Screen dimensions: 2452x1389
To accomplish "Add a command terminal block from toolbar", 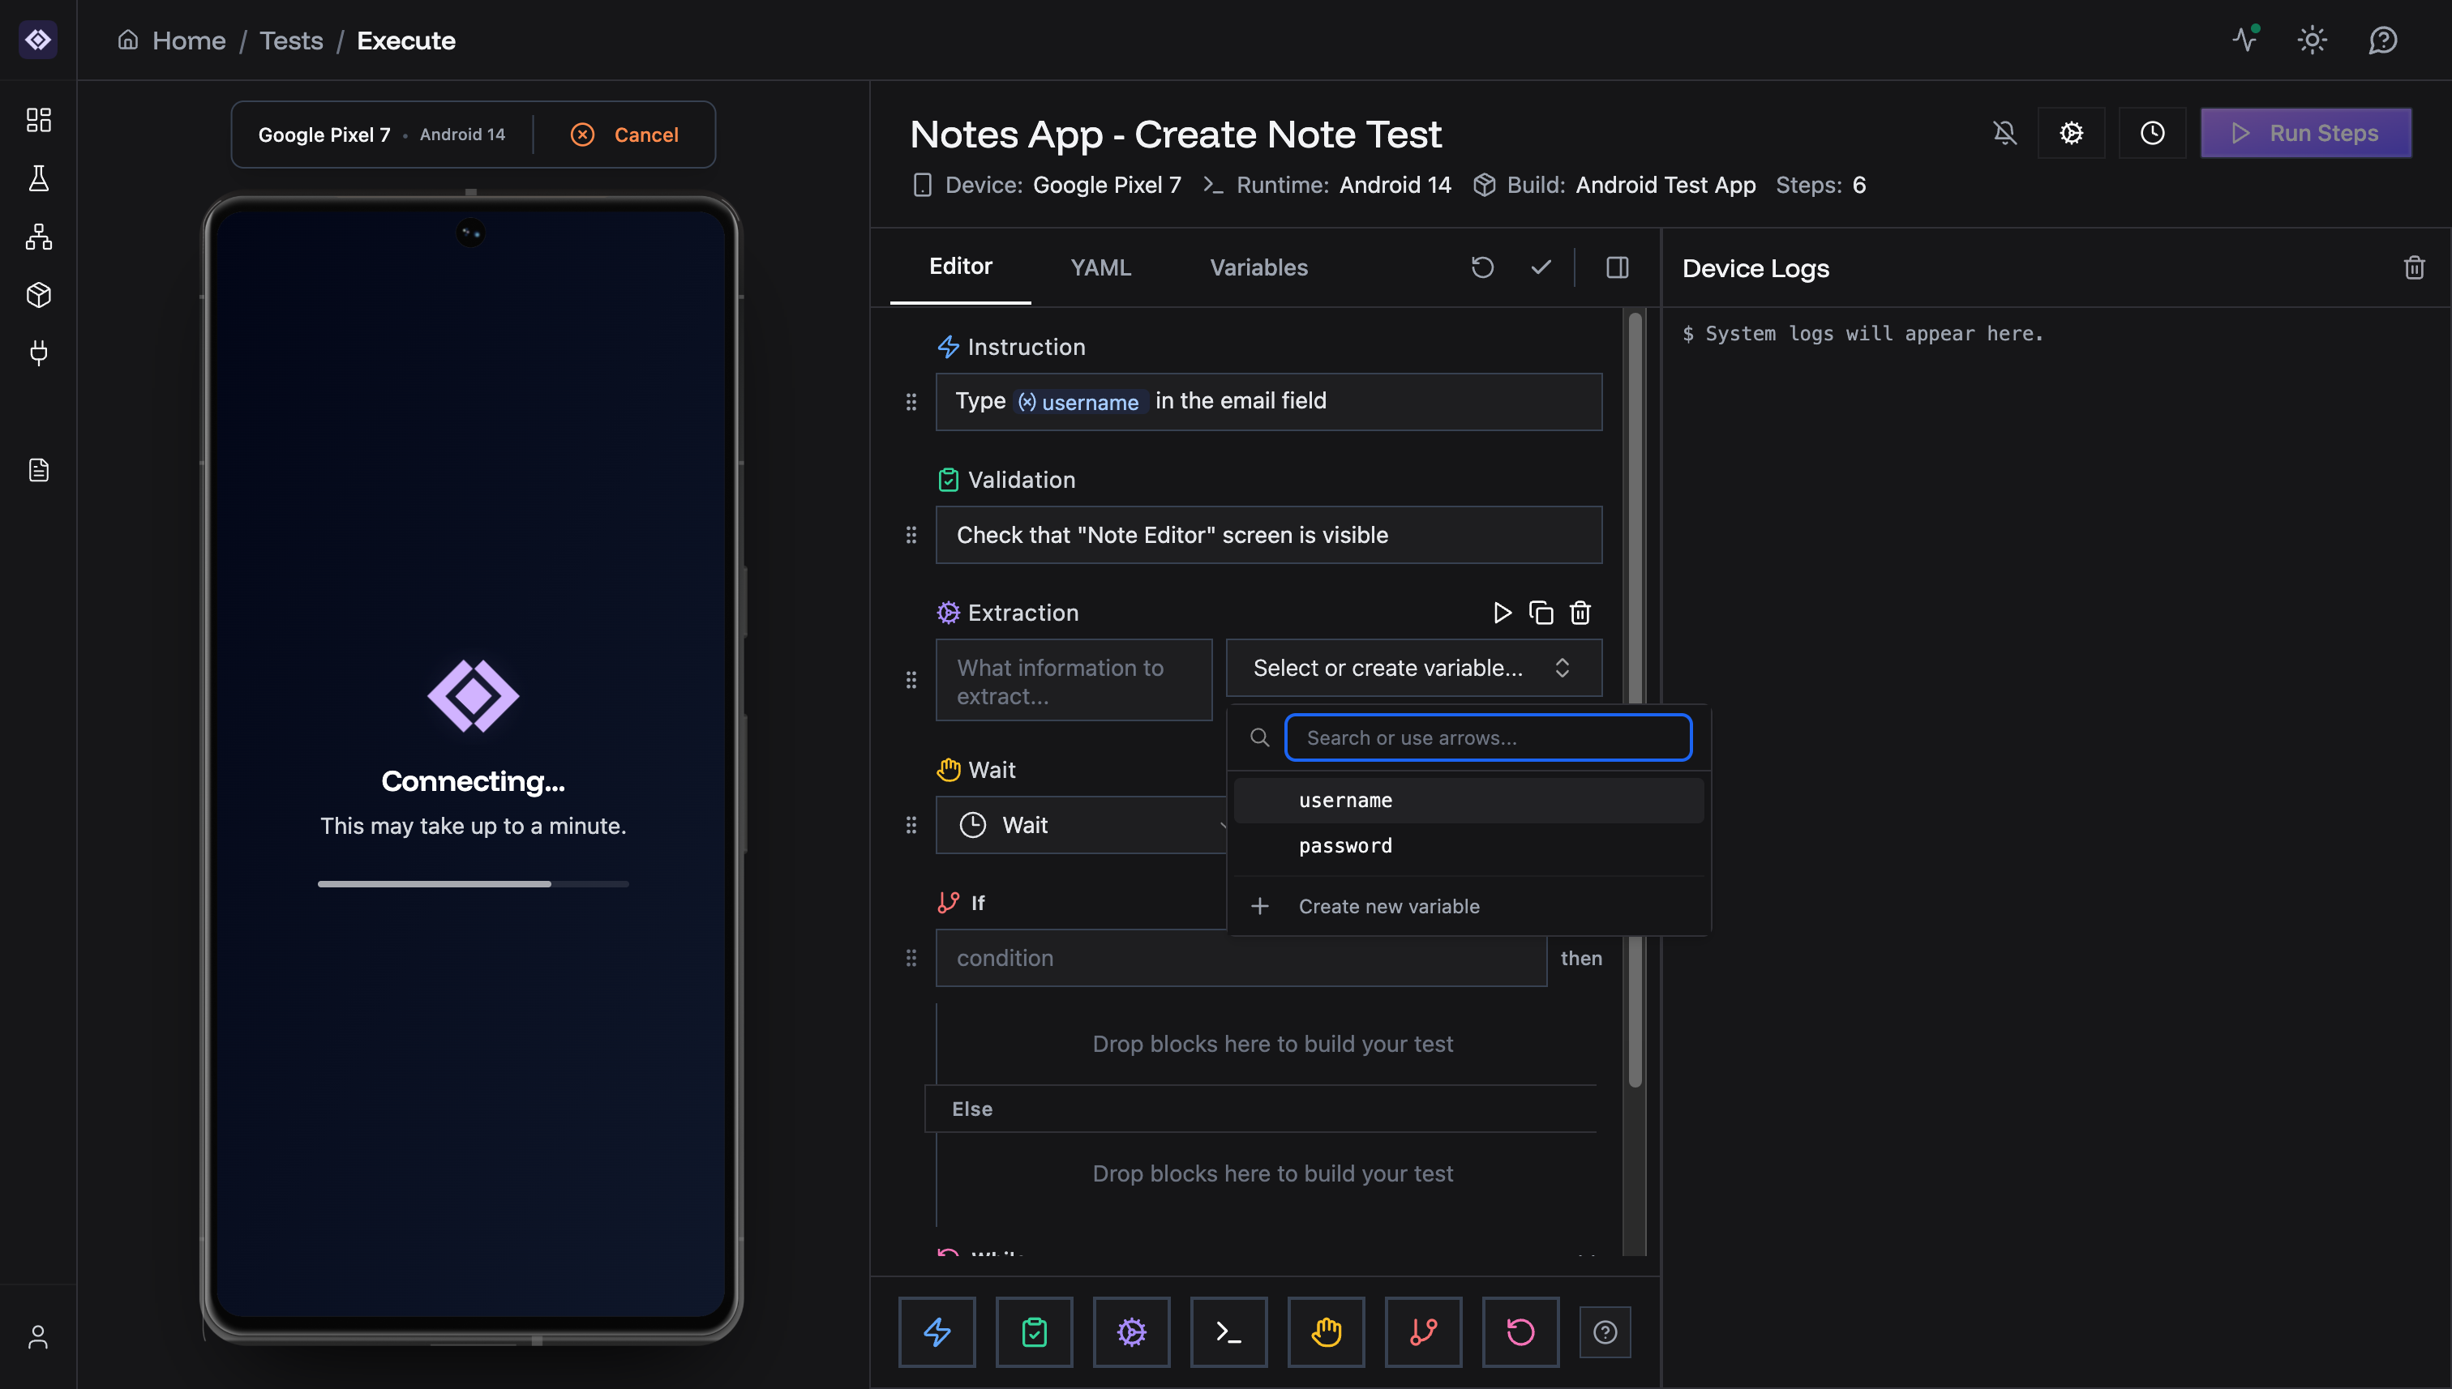I will (x=1228, y=1331).
